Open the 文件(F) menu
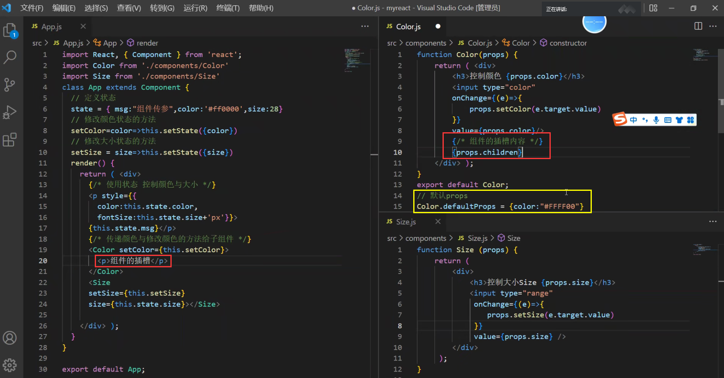 (32, 8)
